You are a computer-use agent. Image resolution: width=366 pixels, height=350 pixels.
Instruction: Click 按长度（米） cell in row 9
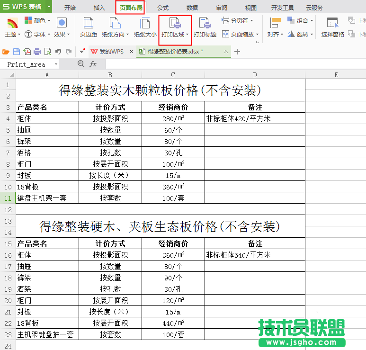[110, 175]
